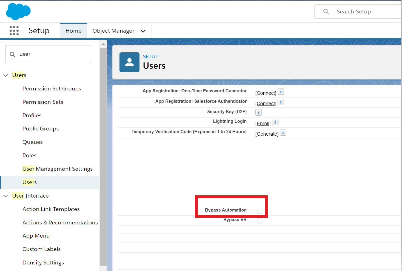Click the magnifier icon in Quick Find box

pyautogui.click(x=13, y=54)
